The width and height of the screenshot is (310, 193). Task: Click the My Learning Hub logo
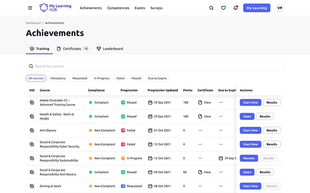(x=55, y=8)
